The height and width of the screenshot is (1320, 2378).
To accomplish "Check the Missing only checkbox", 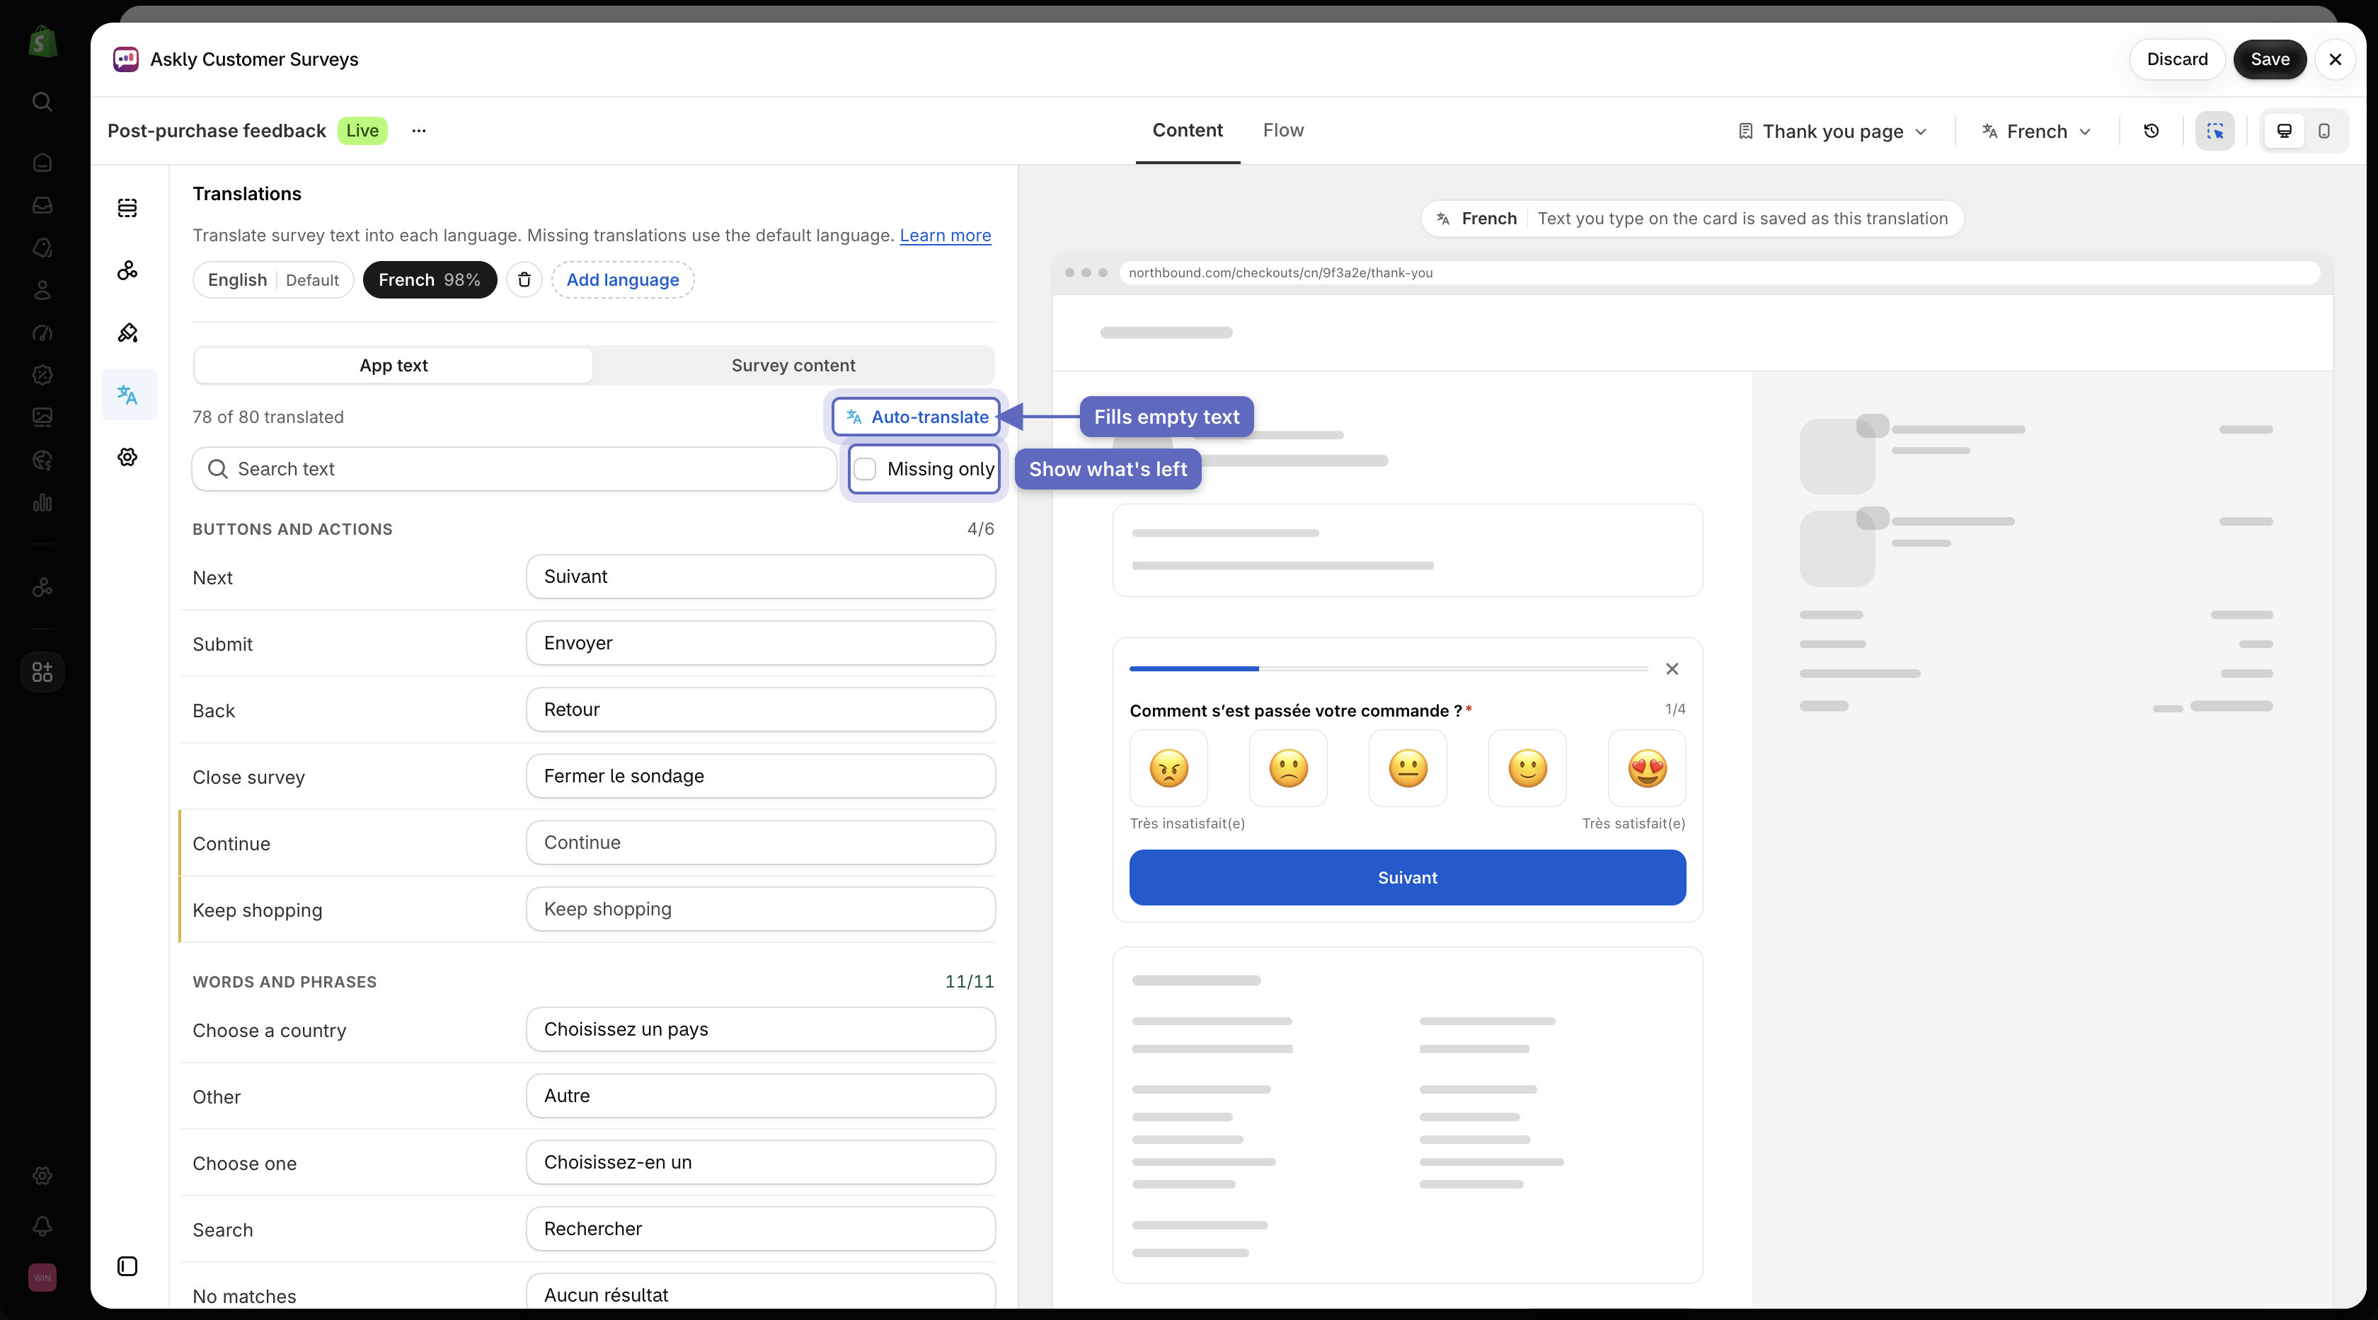I will tap(865, 468).
